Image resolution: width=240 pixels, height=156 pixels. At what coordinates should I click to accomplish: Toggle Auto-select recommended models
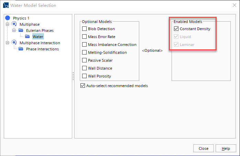pyautogui.click(x=83, y=86)
